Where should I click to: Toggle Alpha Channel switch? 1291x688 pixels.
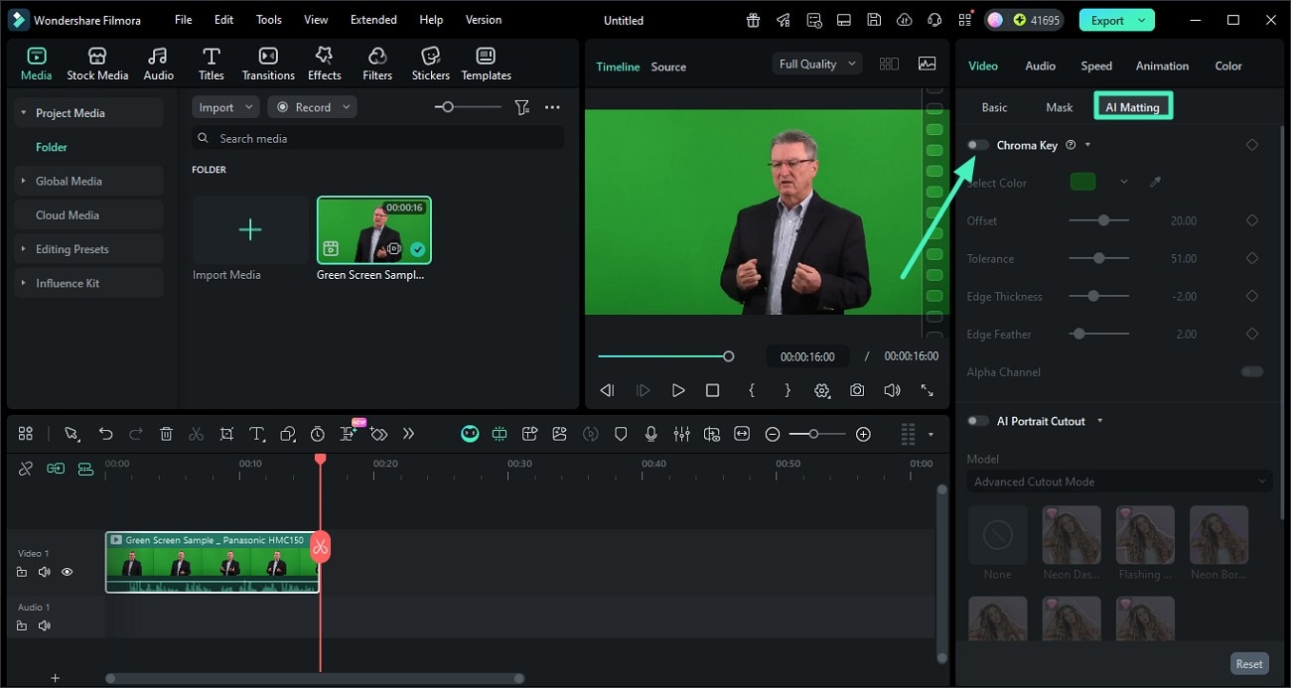[x=1250, y=371]
